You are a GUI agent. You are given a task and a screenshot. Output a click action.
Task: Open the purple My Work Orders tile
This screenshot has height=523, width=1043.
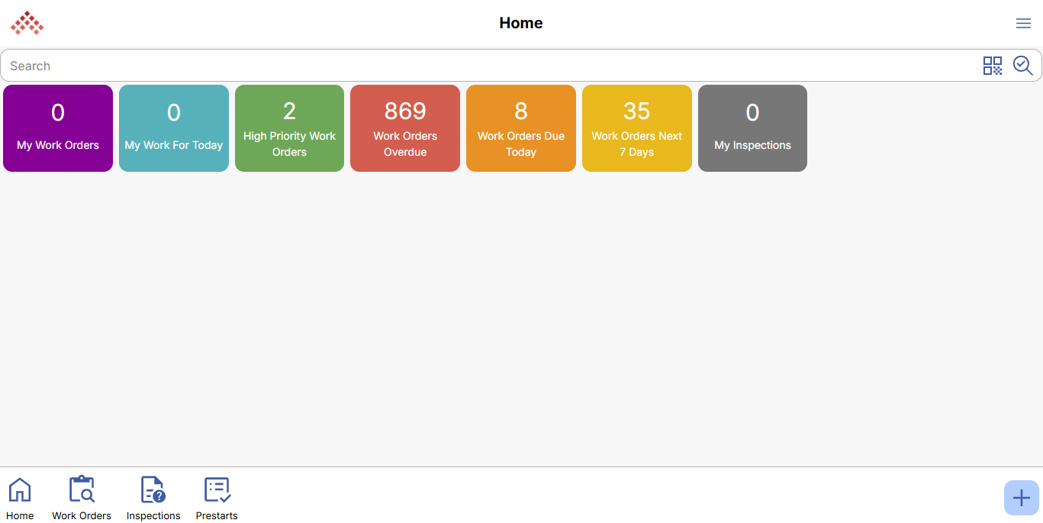[58, 128]
